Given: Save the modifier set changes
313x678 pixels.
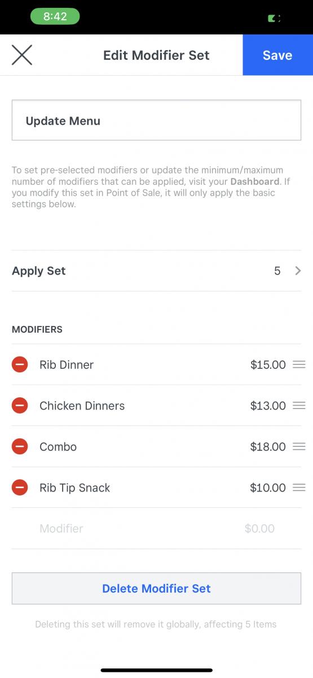Looking at the screenshot, I should coord(277,55).
